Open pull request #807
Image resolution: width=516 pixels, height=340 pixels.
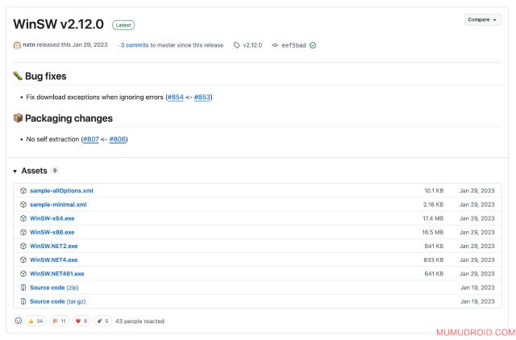click(91, 139)
